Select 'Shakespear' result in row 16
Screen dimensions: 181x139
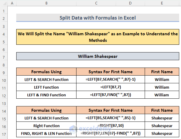[x=162, y=126]
